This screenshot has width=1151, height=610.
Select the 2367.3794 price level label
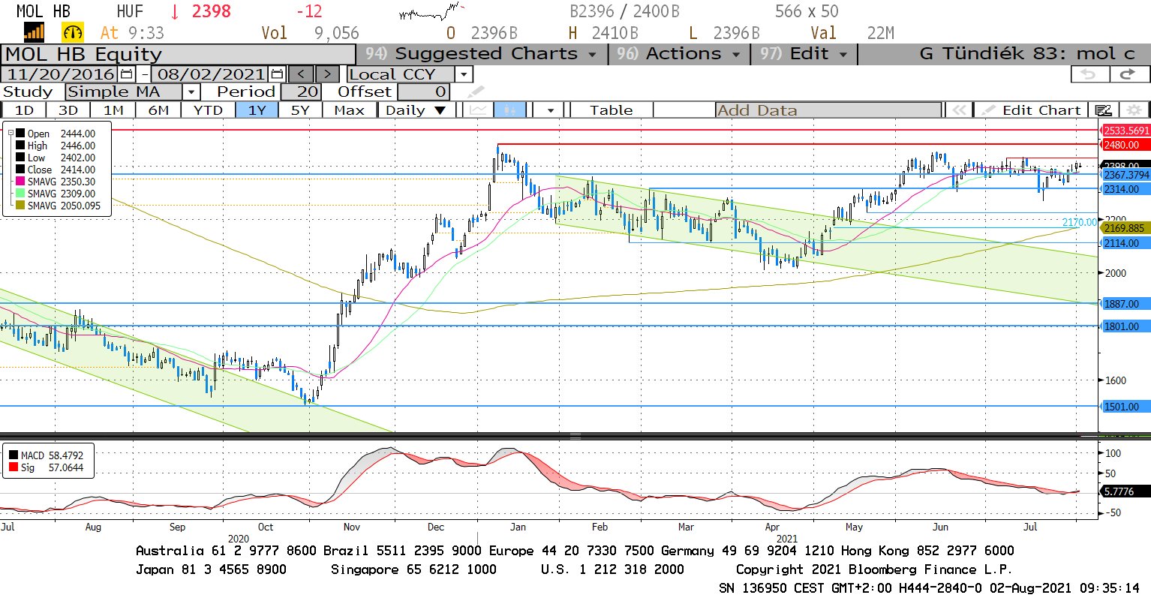pyautogui.click(x=1125, y=175)
